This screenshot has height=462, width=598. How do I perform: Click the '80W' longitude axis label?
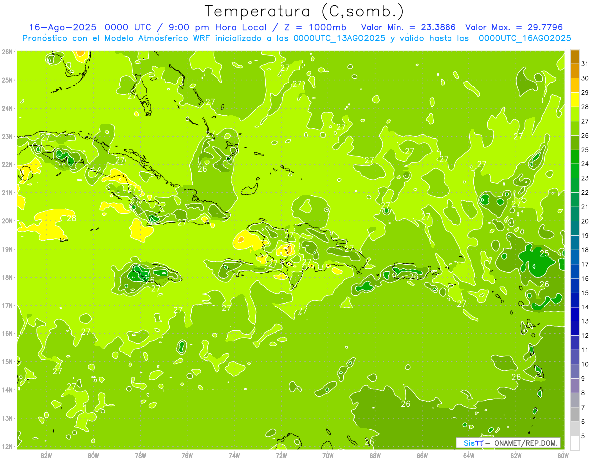click(93, 455)
